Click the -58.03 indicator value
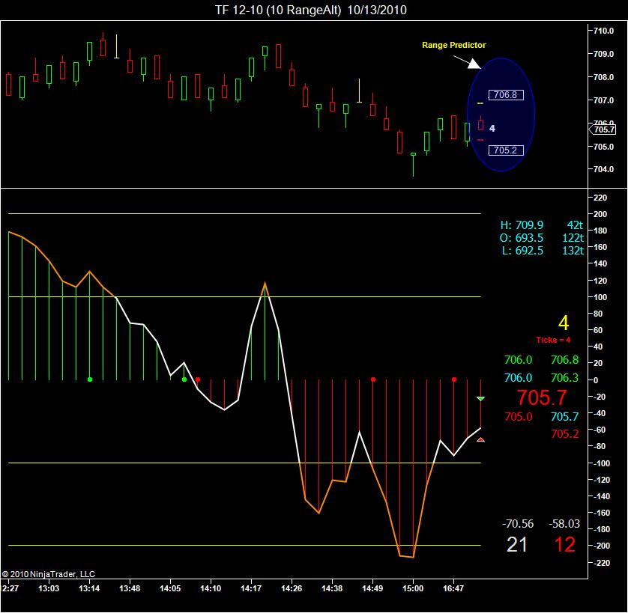Viewport: 628px width, 613px height. click(564, 524)
